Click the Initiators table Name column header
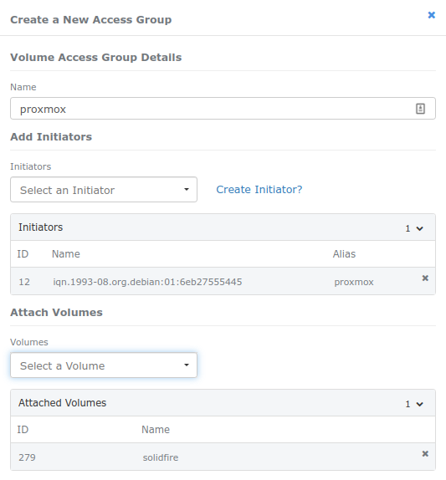The height and width of the screenshot is (480, 446). [66, 254]
